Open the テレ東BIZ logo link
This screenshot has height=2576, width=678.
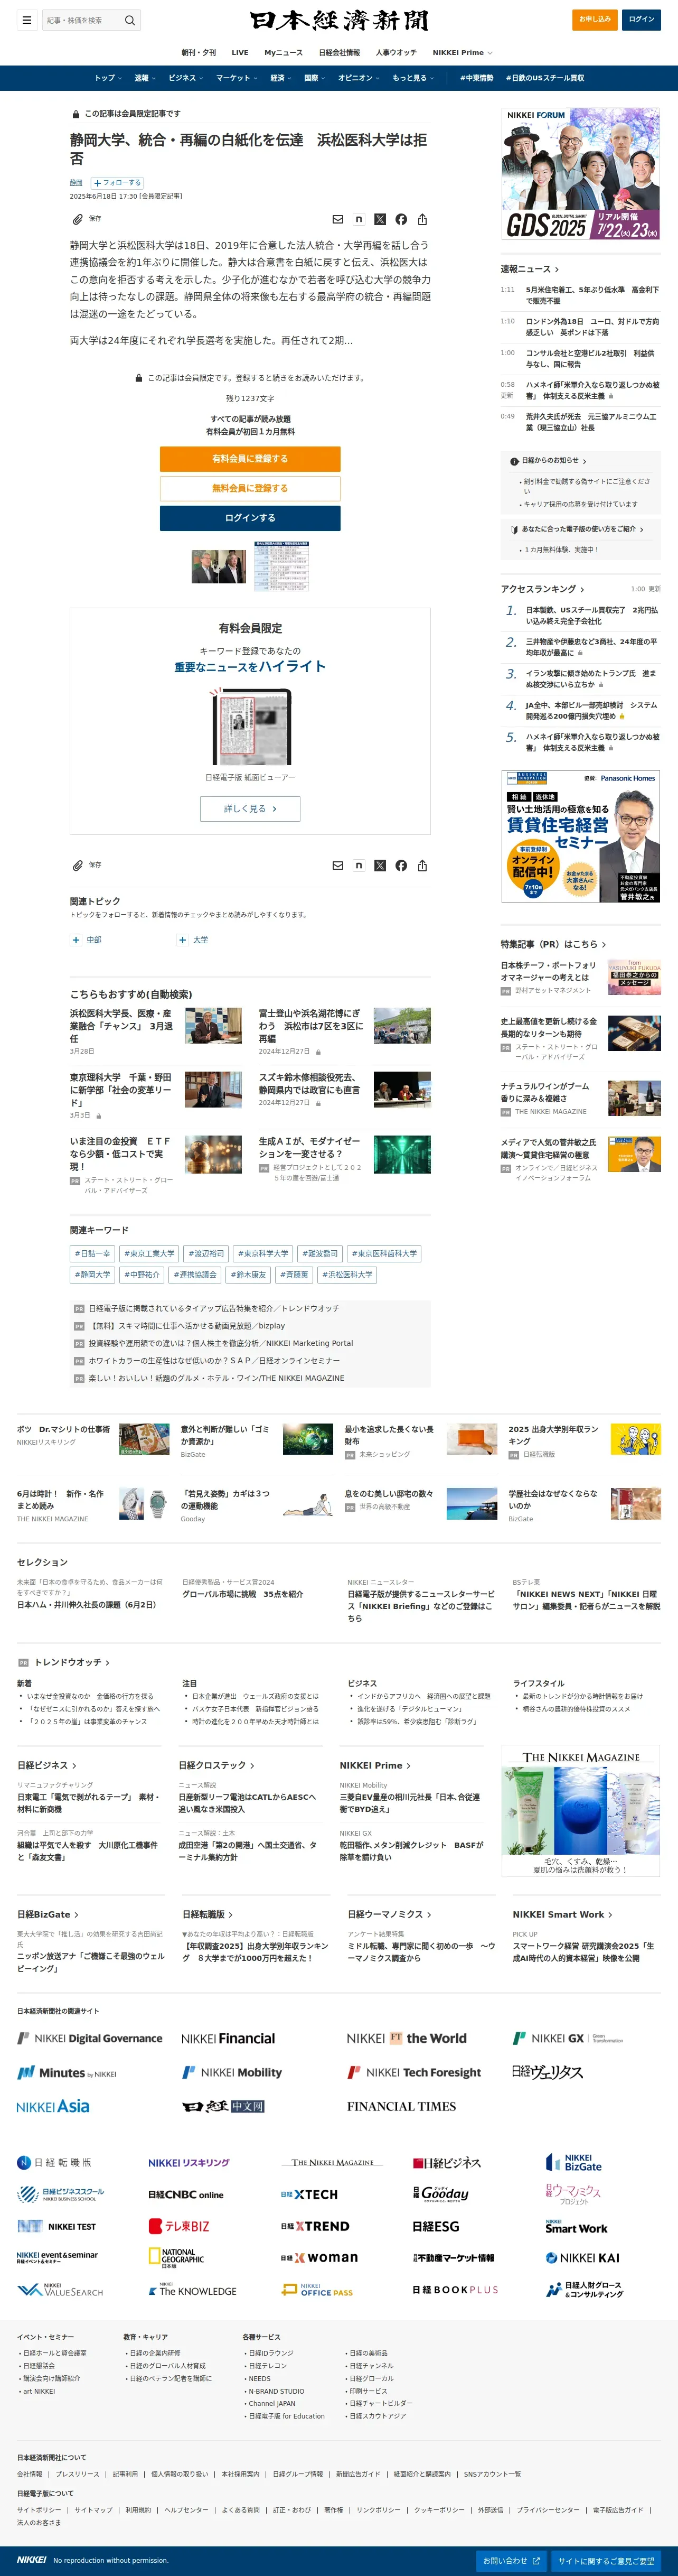(x=179, y=2226)
